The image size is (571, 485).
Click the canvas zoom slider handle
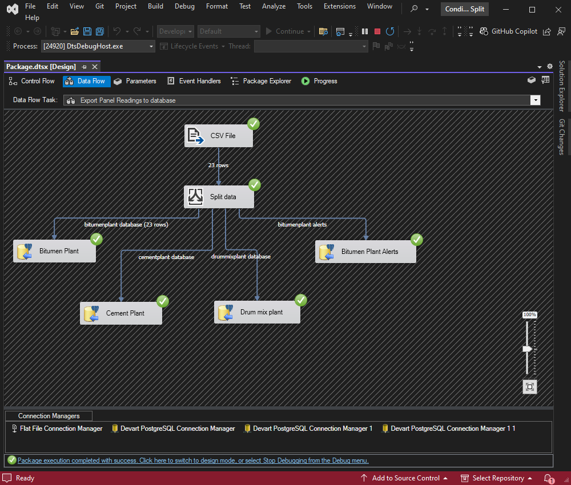click(x=527, y=349)
